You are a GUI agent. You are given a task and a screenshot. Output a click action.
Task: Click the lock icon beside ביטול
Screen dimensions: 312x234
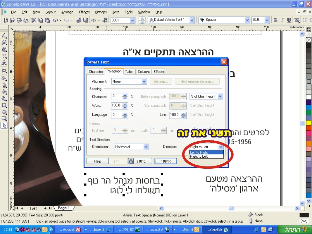131,161
